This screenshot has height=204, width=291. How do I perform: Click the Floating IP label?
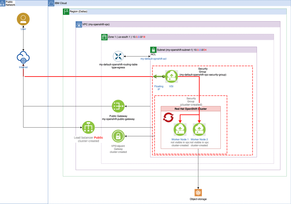[159, 88]
